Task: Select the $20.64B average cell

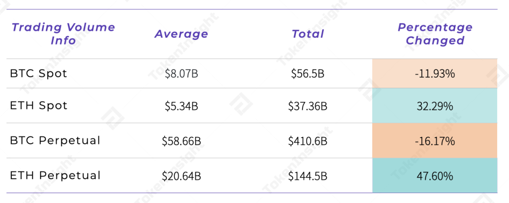Action: [181, 176]
